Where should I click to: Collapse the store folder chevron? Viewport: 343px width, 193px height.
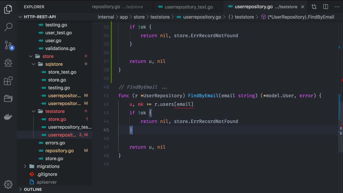pos(31,56)
